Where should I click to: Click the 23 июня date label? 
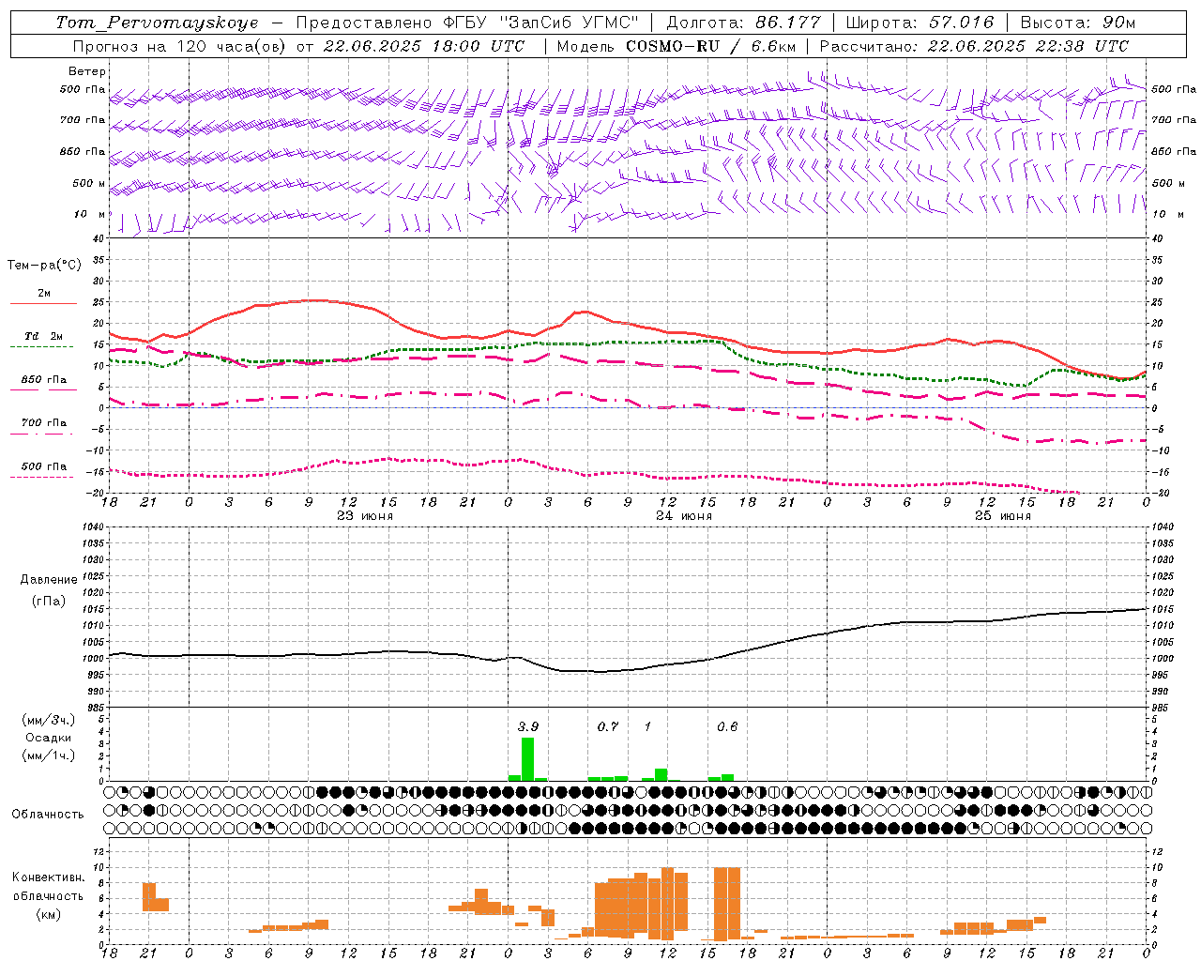pos(365,516)
